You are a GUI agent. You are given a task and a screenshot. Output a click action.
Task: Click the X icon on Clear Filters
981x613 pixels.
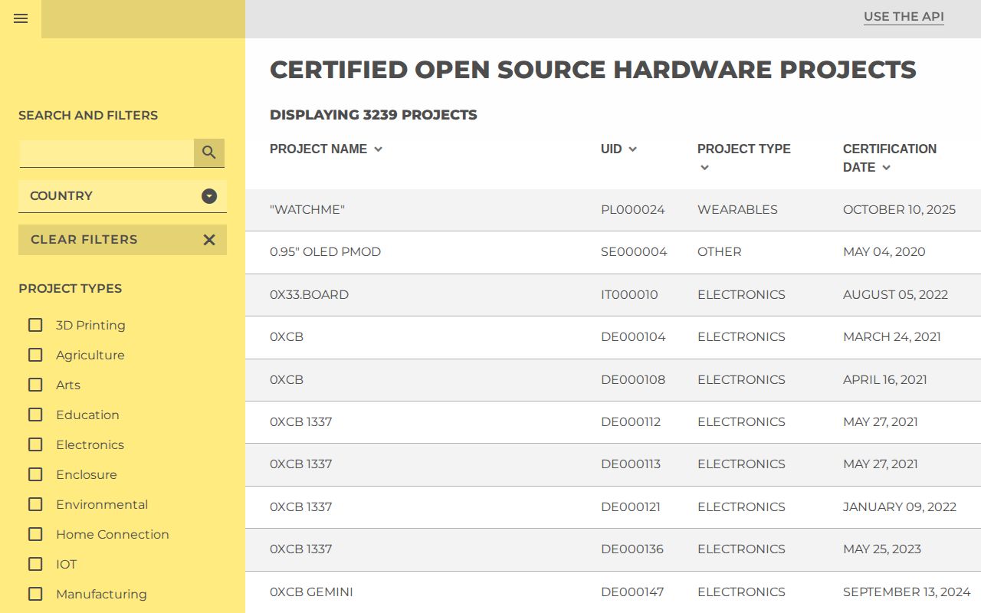[208, 239]
